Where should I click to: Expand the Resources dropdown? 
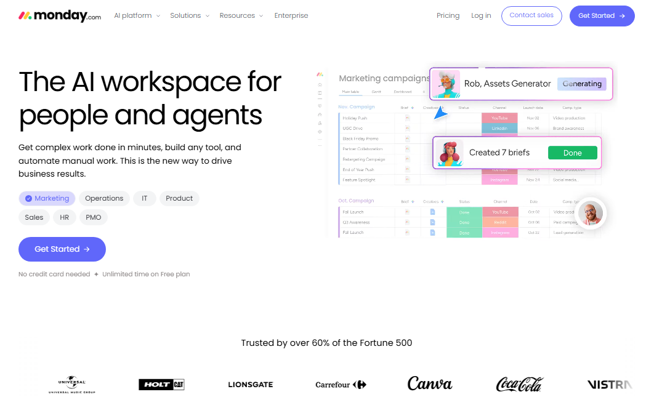[x=241, y=15]
